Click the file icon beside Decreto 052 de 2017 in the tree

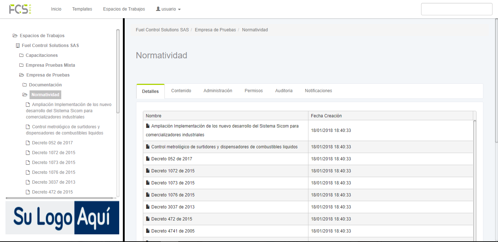[28, 143]
